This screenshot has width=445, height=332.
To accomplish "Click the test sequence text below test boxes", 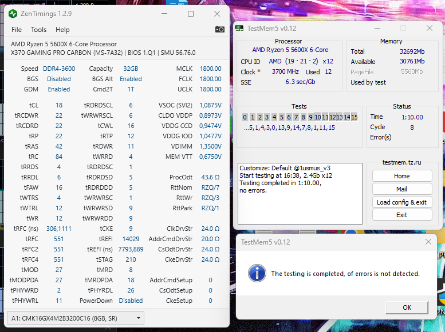I will pyautogui.click(x=289, y=127).
